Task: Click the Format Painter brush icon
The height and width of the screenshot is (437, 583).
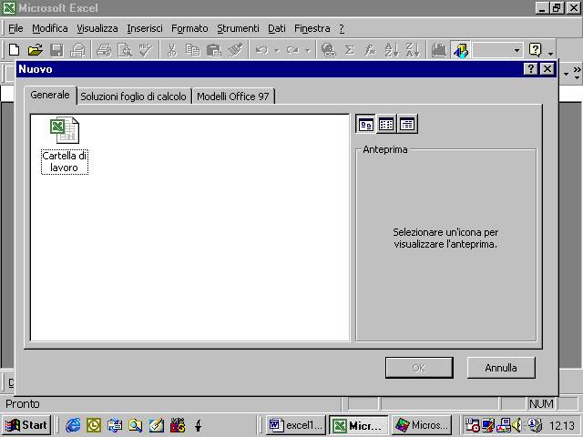Action: tap(235, 50)
